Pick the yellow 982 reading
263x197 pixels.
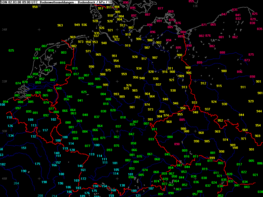point(74,46)
